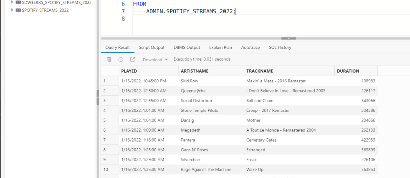
Task: Click the Freak track cell
Action: pos(289,160)
